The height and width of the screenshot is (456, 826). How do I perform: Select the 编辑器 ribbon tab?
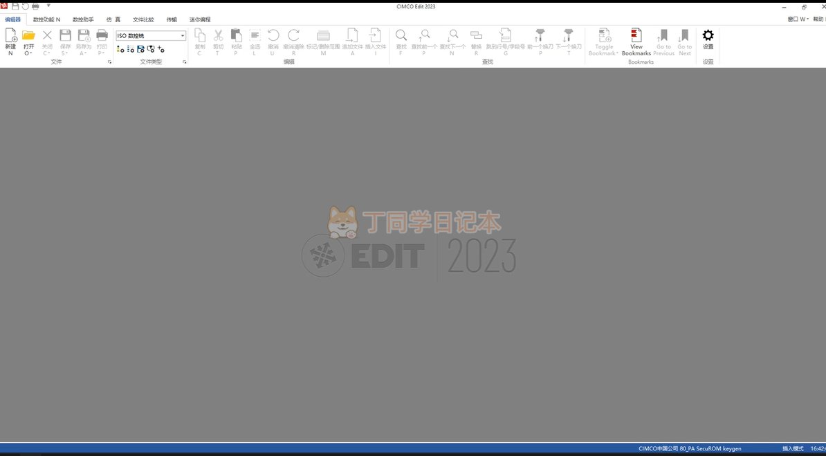[12, 19]
